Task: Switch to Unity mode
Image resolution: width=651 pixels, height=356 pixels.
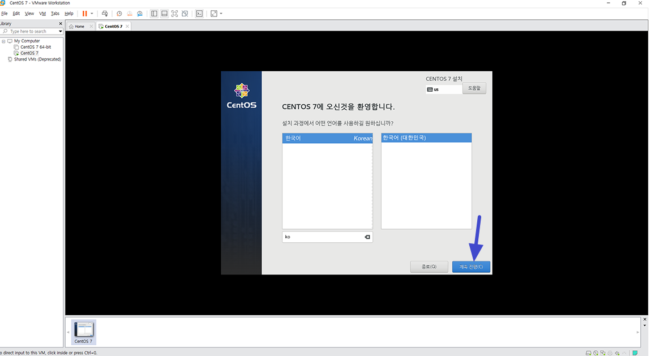Action: click(x=185, y=14)
